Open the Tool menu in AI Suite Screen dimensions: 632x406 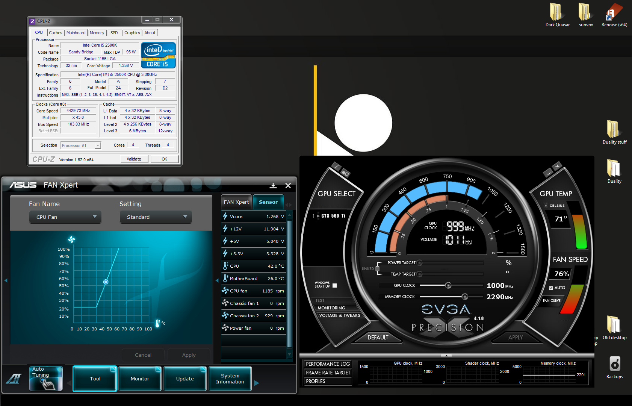(x=95, y=379)
